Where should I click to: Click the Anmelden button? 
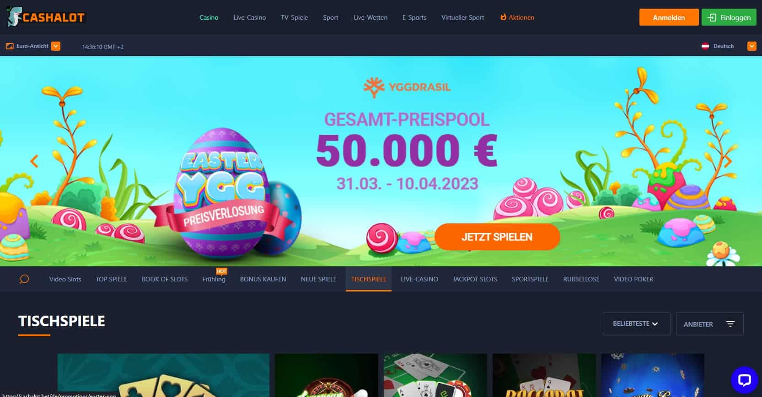[x=669, y=17]
